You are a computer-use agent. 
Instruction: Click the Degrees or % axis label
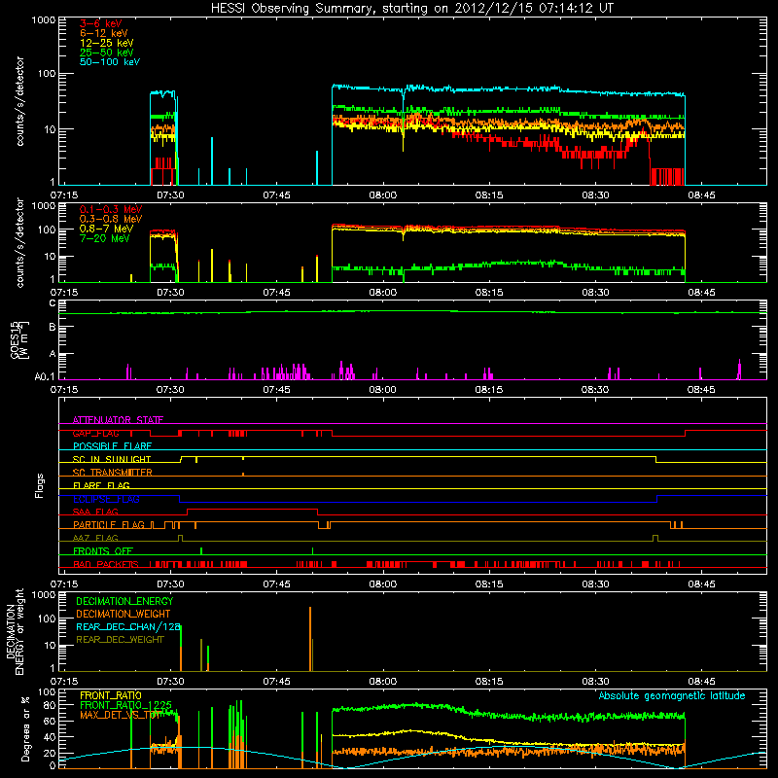25,728
